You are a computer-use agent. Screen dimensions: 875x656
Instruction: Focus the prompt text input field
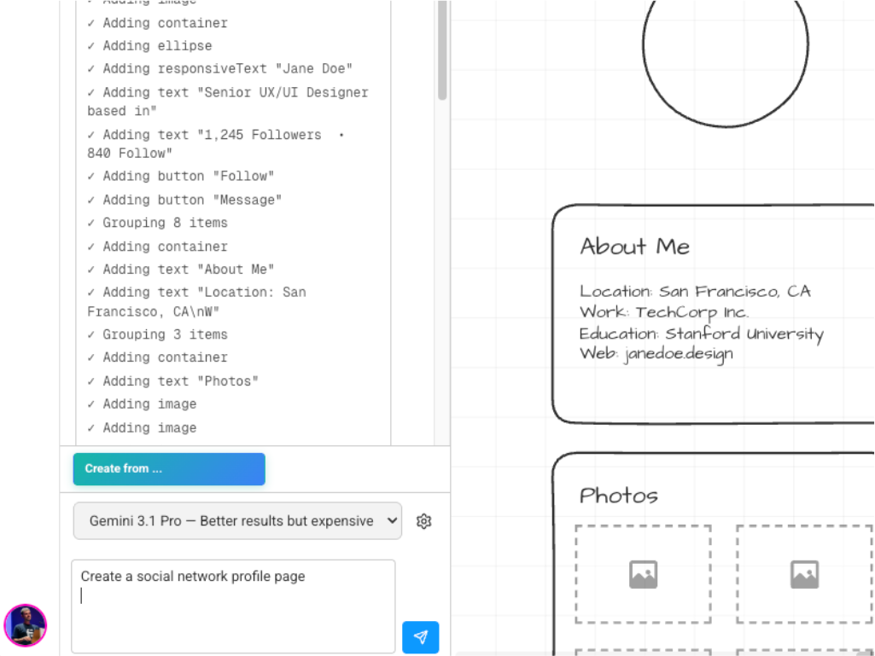pyautogui.click(x=233, y=607)
